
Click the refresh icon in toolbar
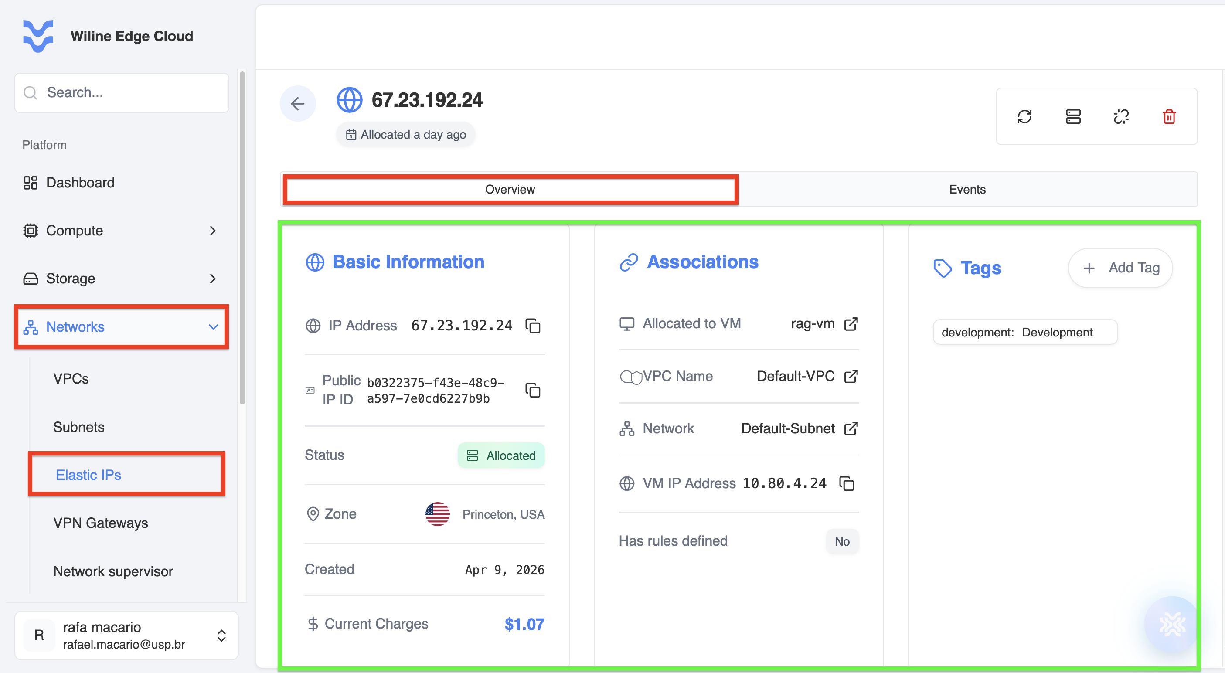(x=1024, y=116)
